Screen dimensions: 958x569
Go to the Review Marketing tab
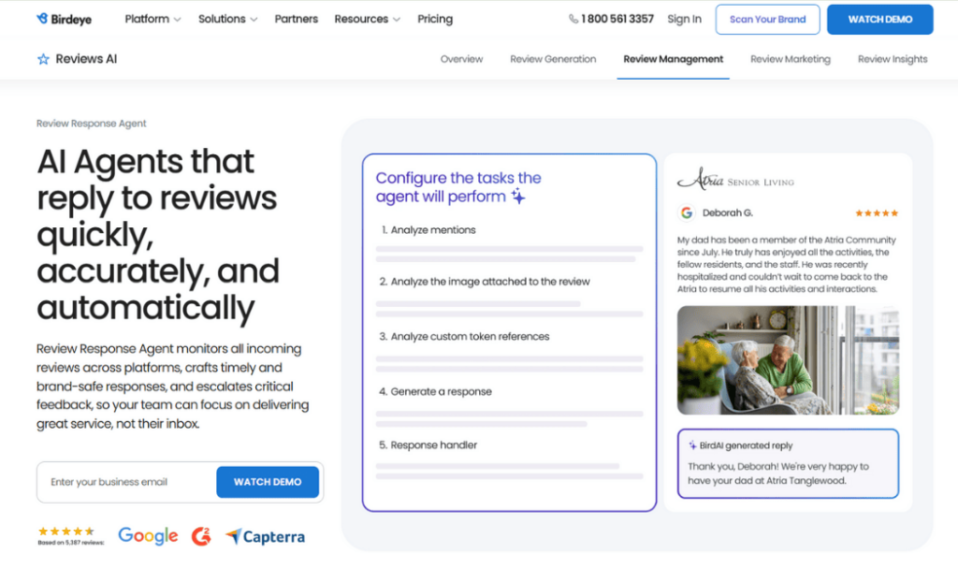790,59
